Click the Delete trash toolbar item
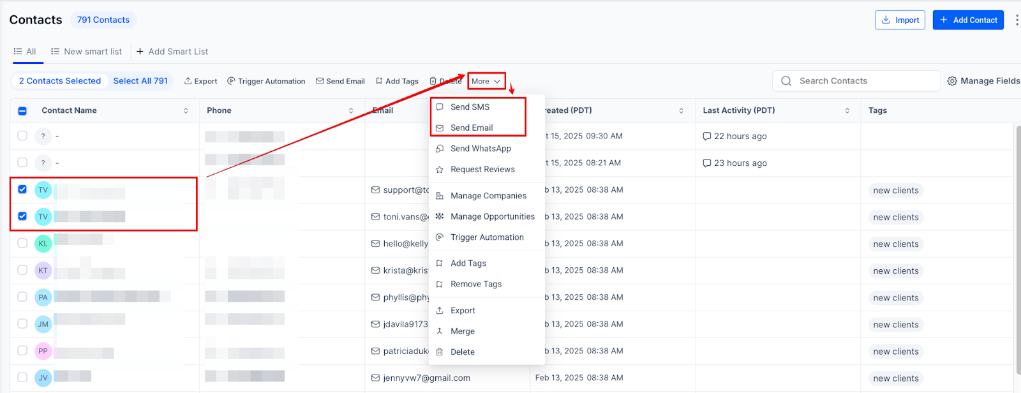 (445, 81)
